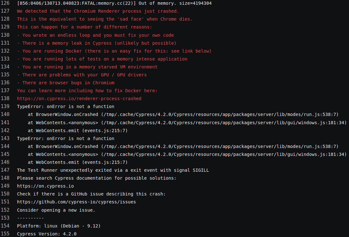Click line number 126
This screenshot has height=237, width=349.
point(5,3)
